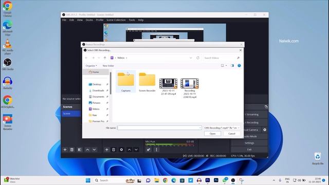The height and width of the screenshot is (185, 329).
Task: Expand the chevron after Videos in the breadcrumb
Action: 126,58
